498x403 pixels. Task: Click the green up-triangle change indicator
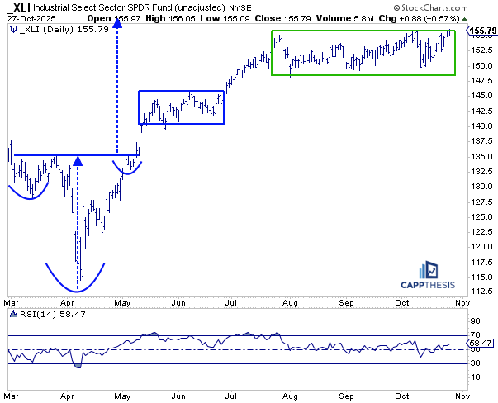point(465,19)
